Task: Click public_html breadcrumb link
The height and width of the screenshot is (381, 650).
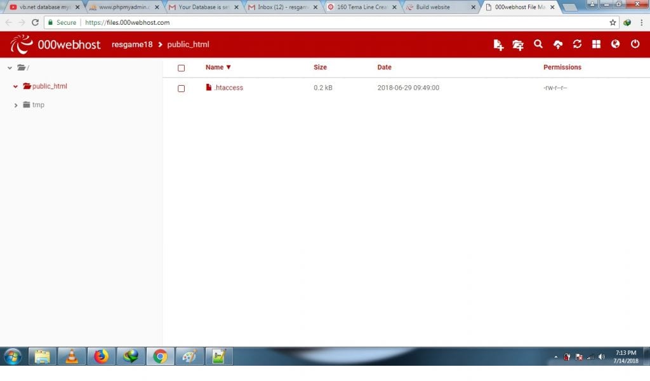Action: tap(188, 44)
